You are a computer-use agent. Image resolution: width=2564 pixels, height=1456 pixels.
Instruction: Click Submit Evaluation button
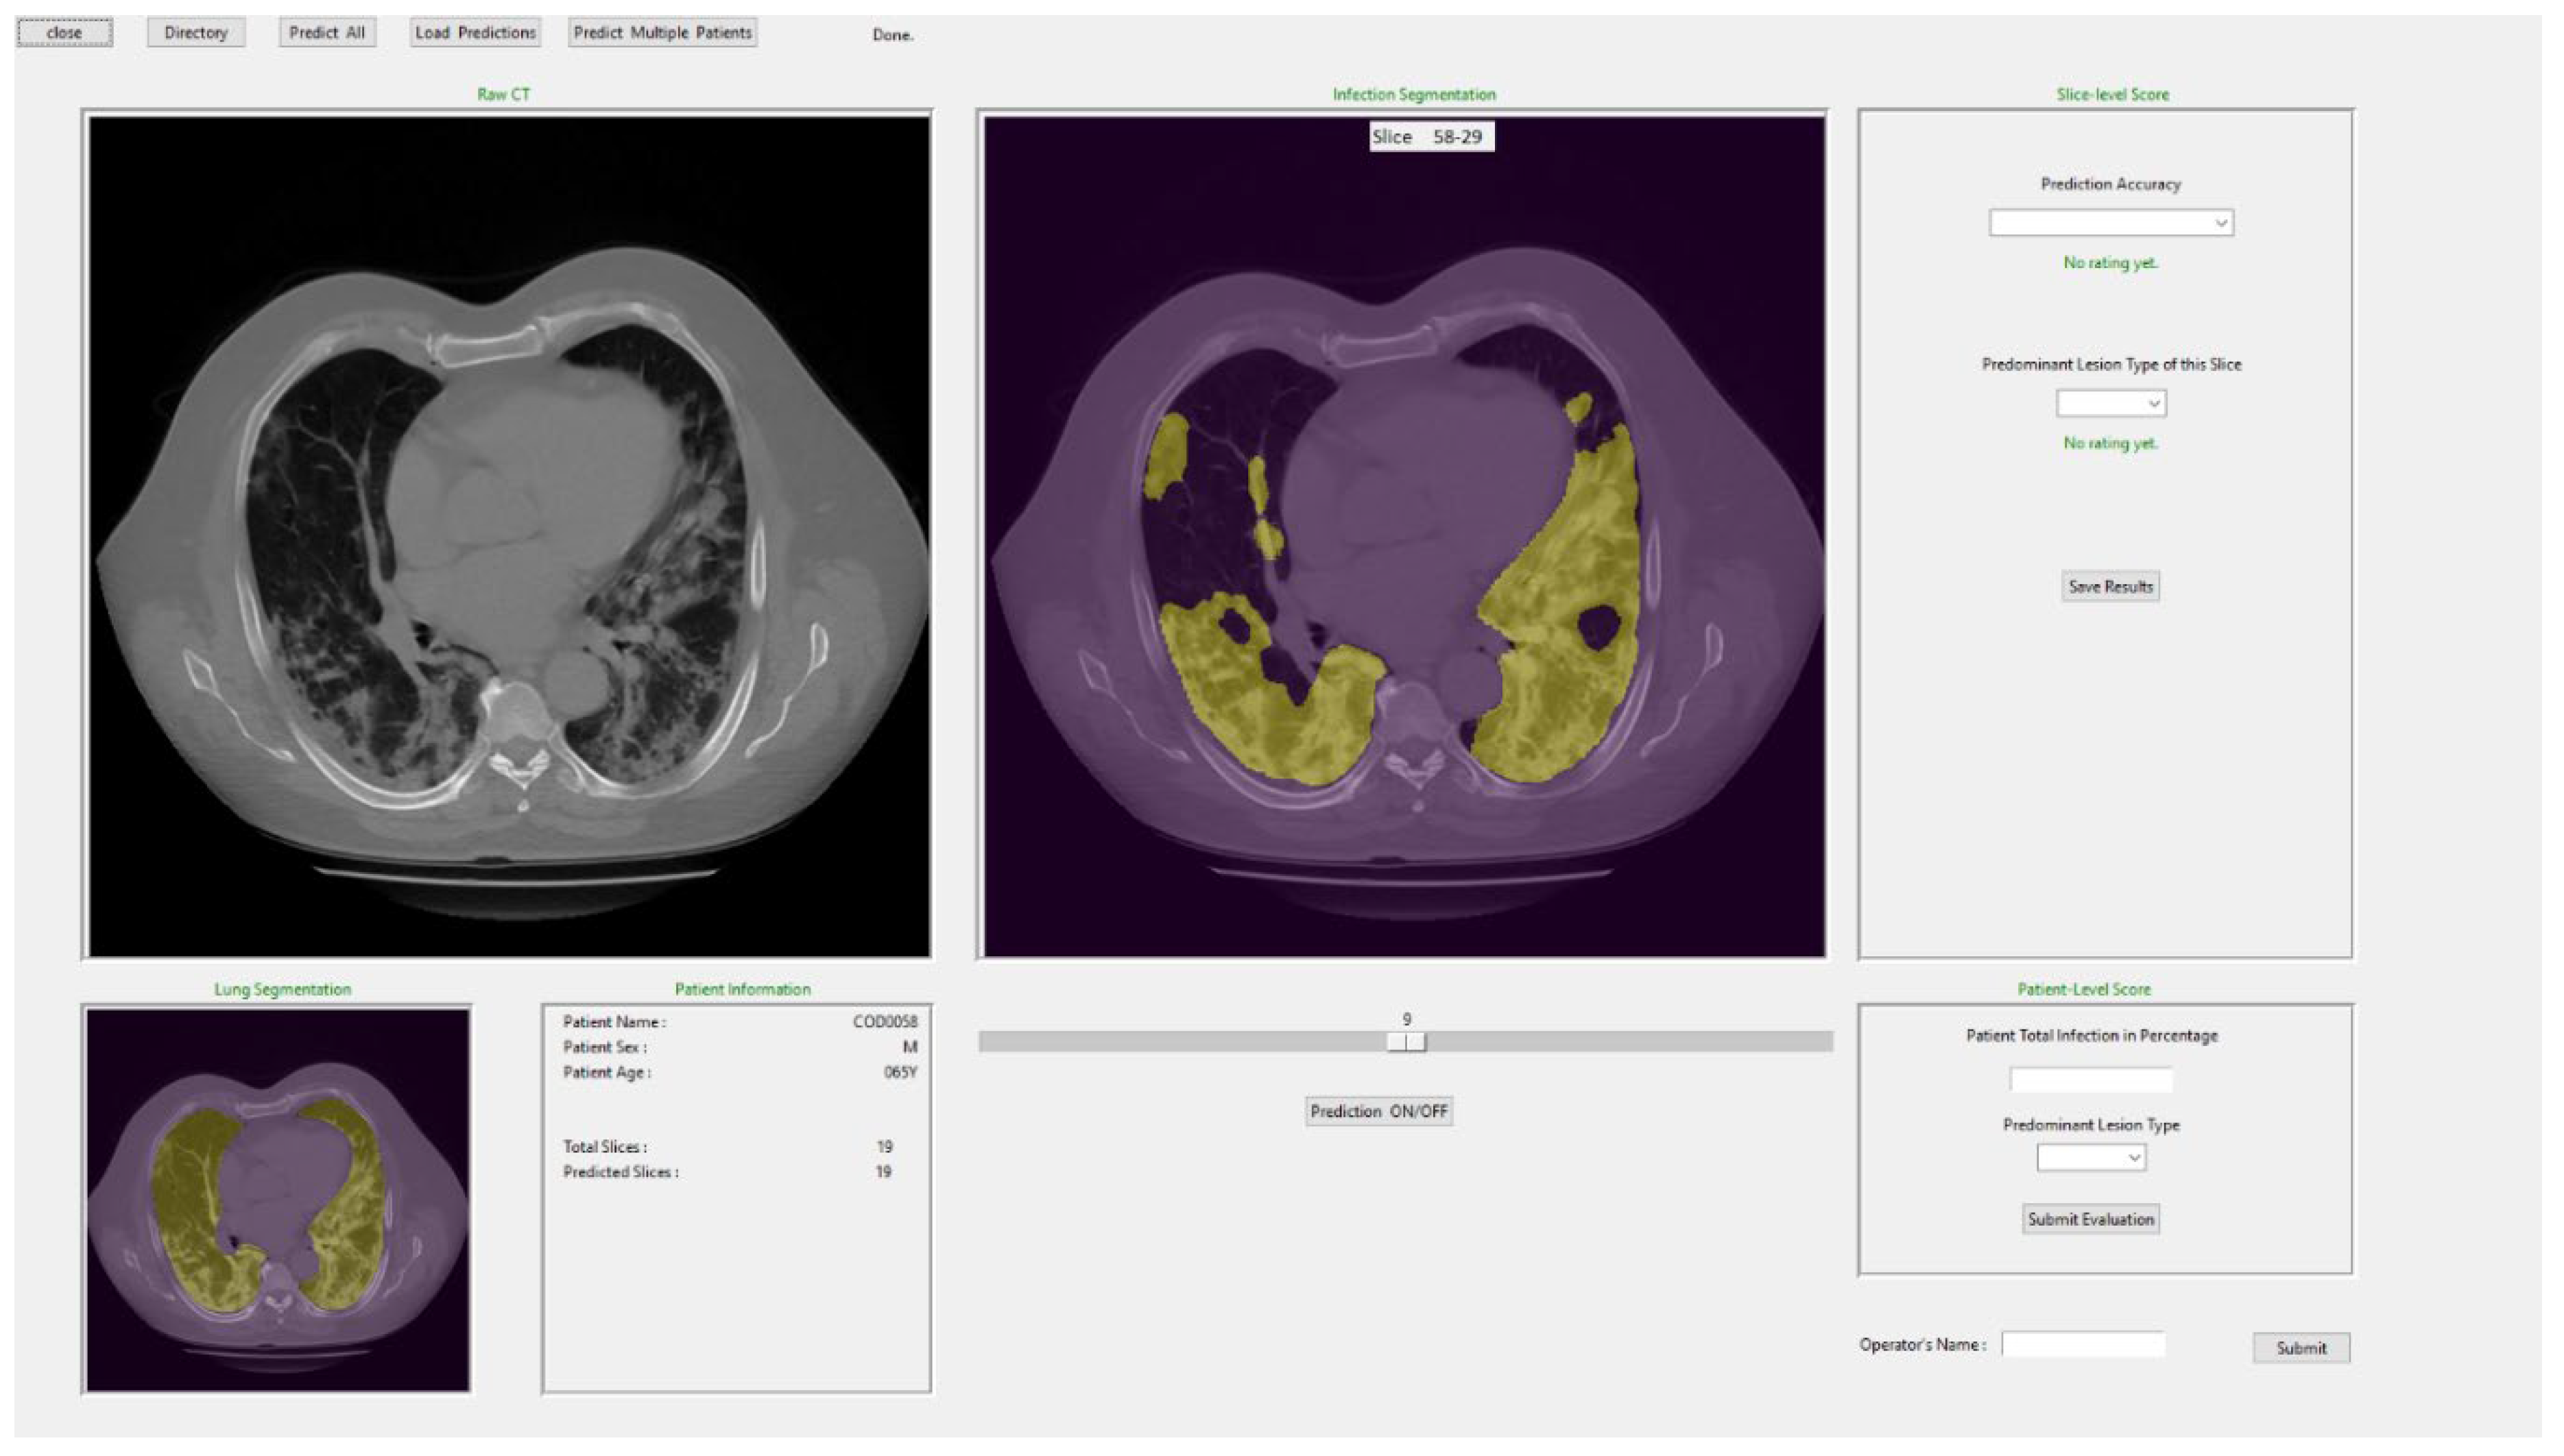click(x=2090, y=1219)
